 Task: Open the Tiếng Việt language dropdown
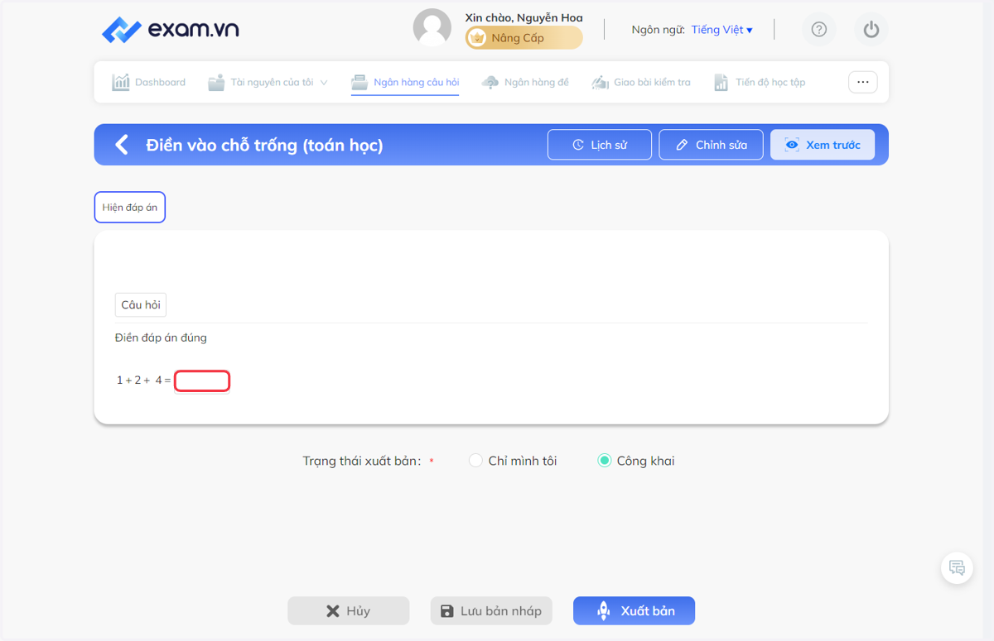[x=722, y=30]
